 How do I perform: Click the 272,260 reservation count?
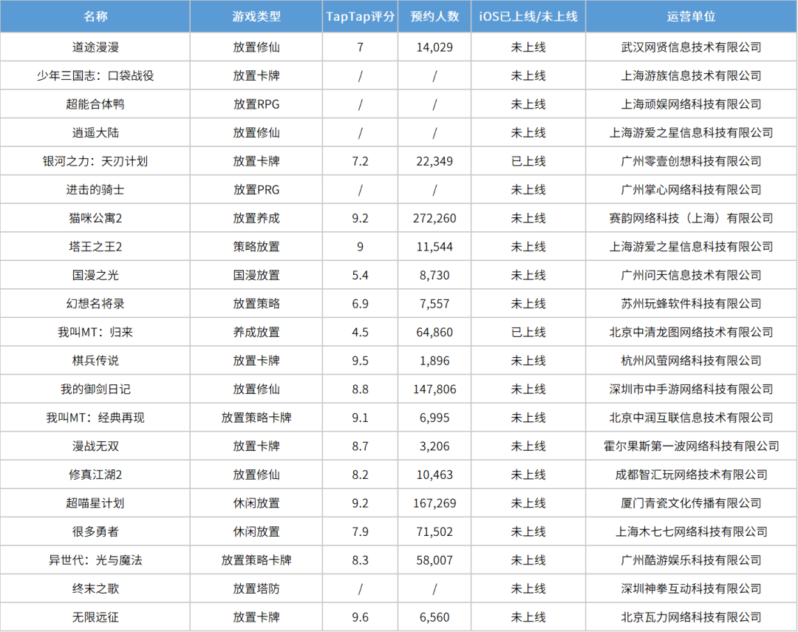[434, 218]
